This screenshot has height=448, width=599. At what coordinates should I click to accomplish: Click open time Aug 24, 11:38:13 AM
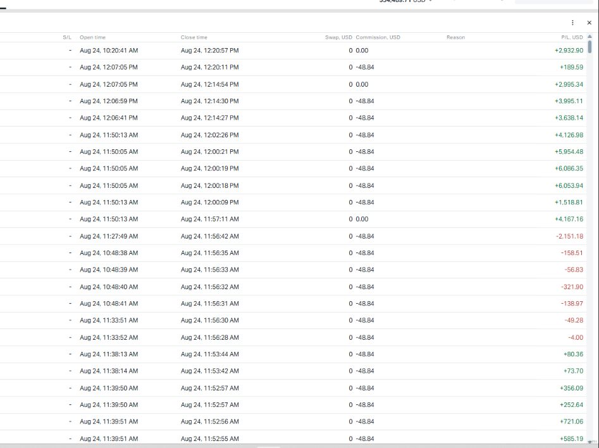[109, 354]
